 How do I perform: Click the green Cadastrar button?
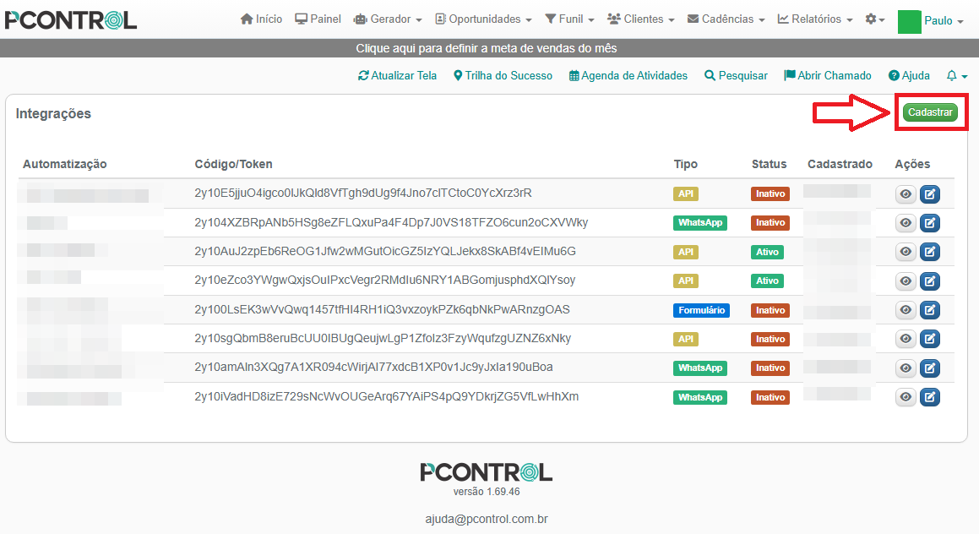930,112
